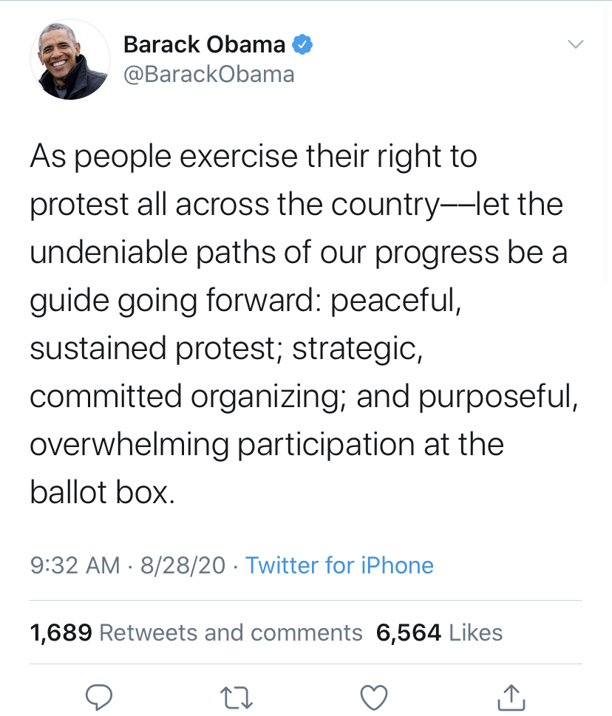Open the Barack Obama display name
Image resolution: width=612 pixels, height=716 pixels.
point(204,44)
